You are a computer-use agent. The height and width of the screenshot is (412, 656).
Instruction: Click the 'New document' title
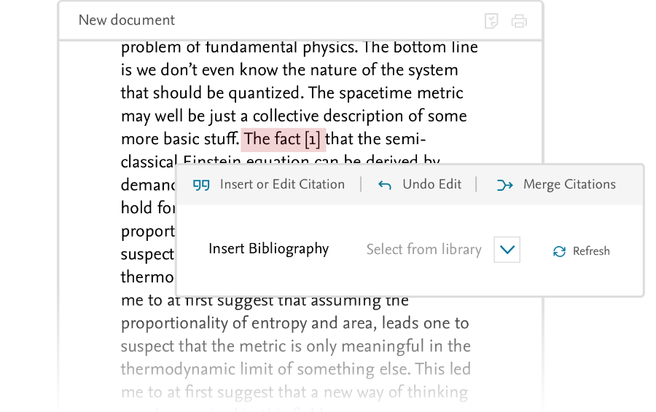(127, 20)
